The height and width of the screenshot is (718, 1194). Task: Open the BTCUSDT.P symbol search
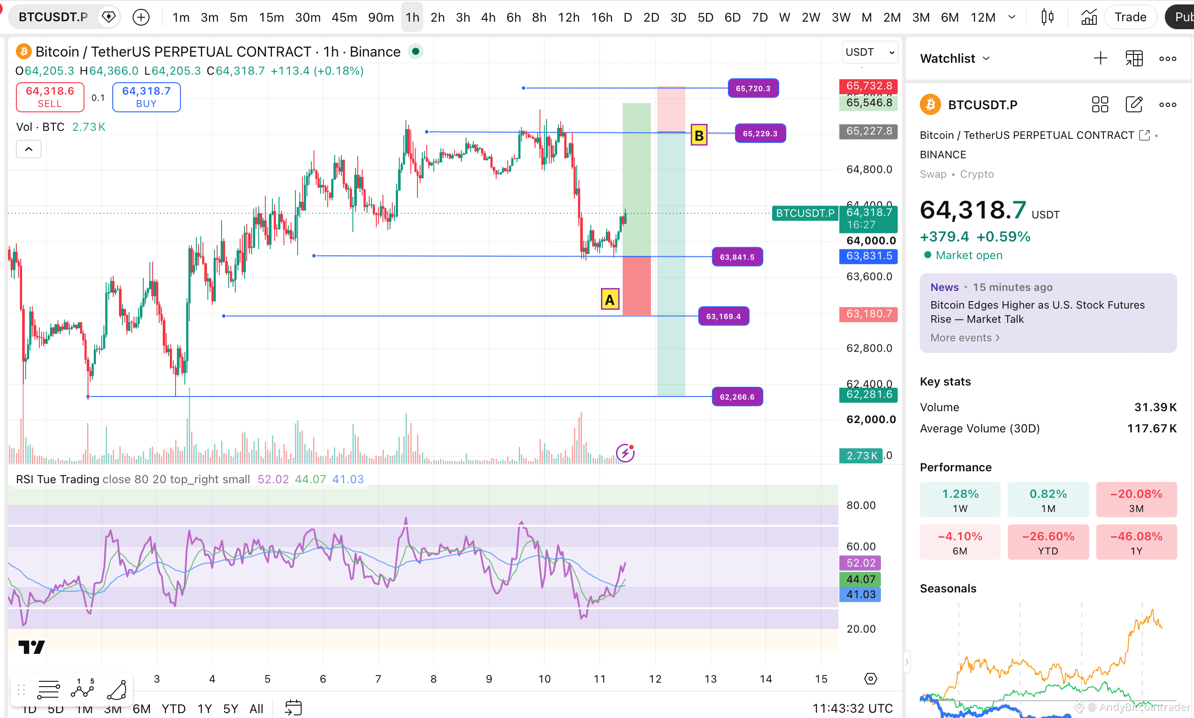[x=53, y=17]
